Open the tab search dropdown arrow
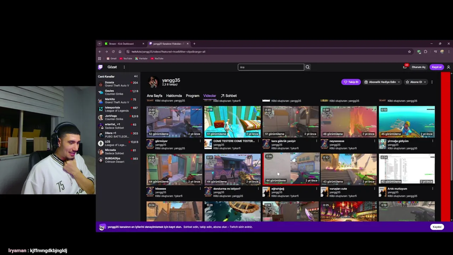This screenshot has width=453, height=255. (x=99, y=44)
